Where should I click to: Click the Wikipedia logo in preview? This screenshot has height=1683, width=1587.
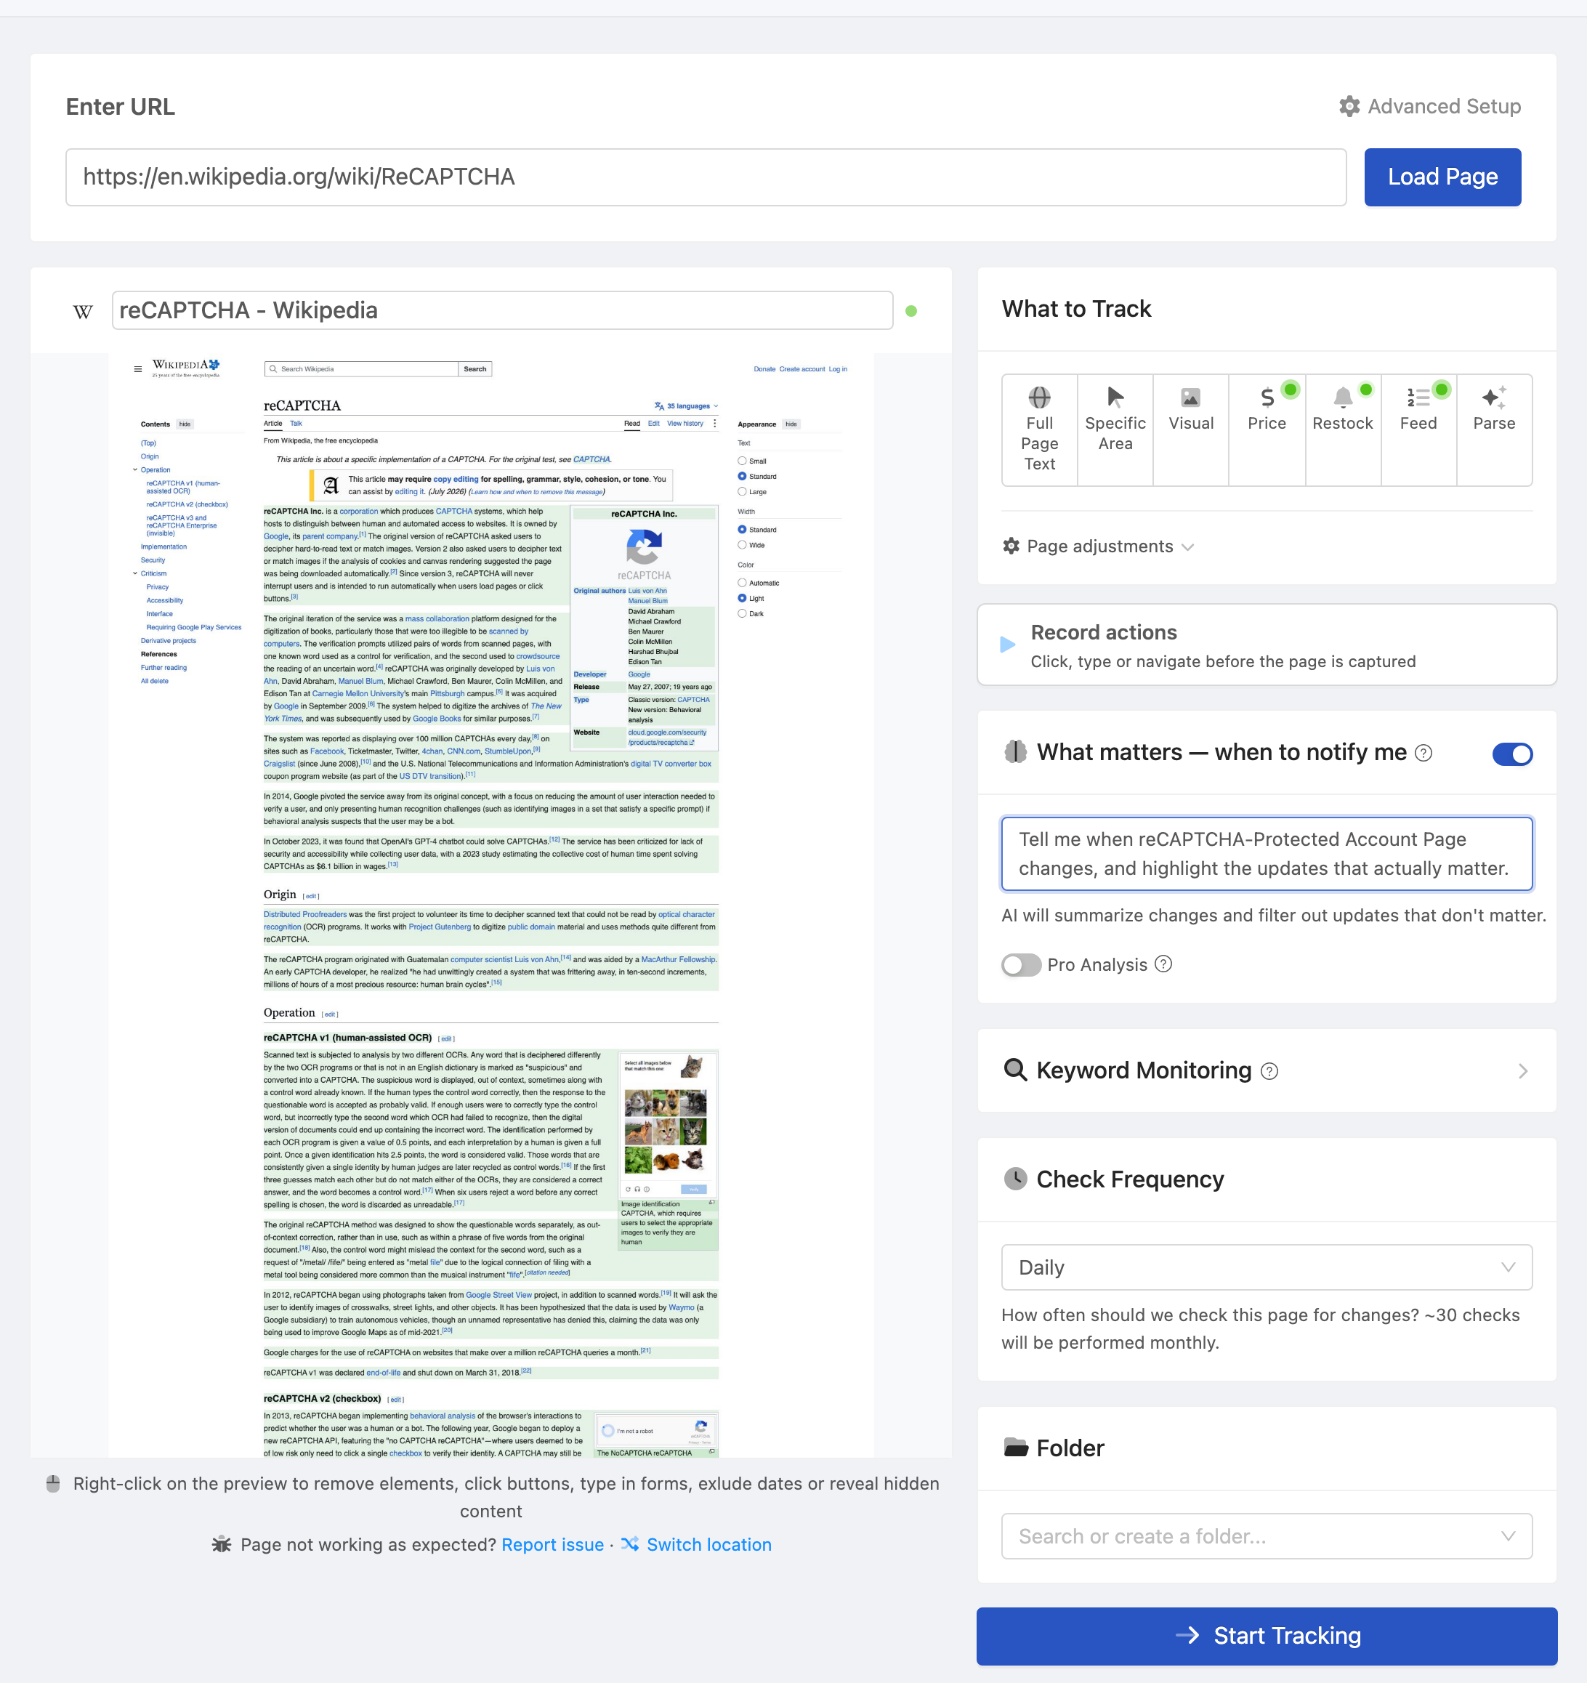click(x=185, y=368)
